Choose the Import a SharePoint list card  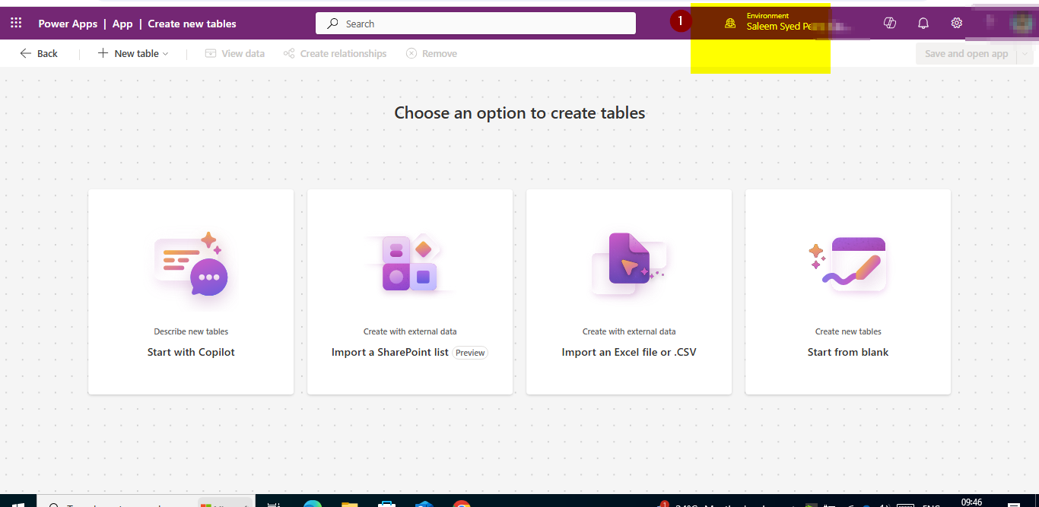pyautogui.click(x=410, y=292)
